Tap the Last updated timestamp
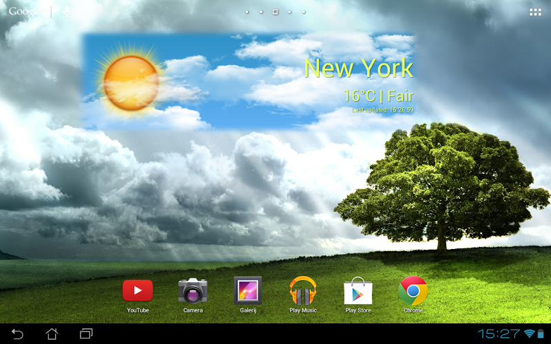551x344 pixels. point(383,110)
